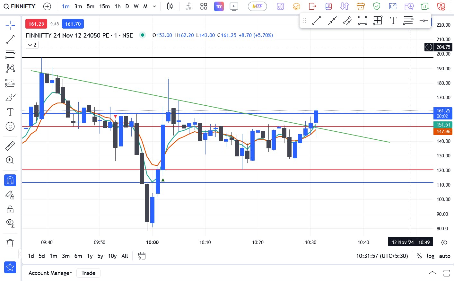The width and height of the screenshot is (454, 281).
Task: Toggle hide all drawings eye icon
Action: pos(10,224)
